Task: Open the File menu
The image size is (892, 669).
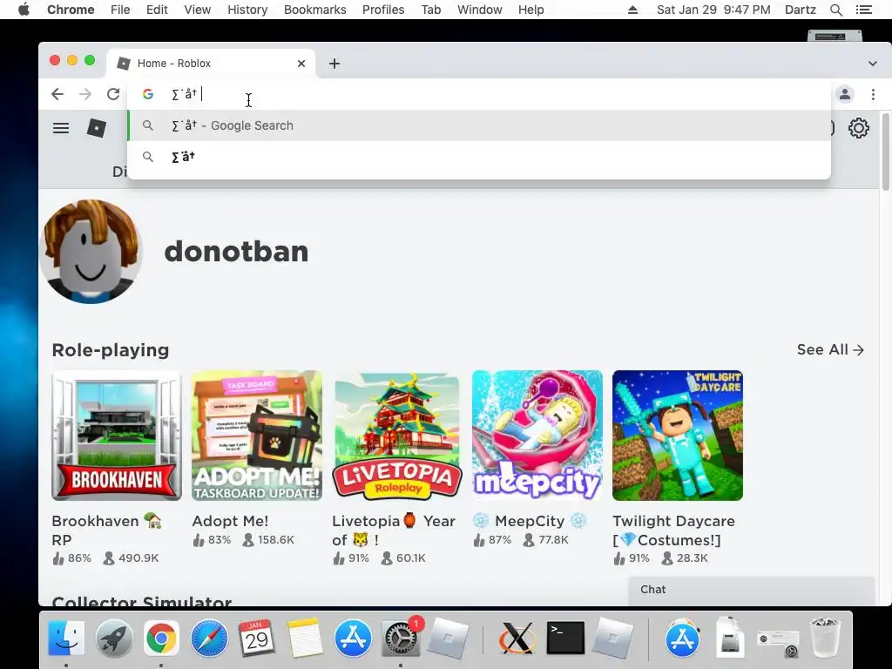Action: click(x=120, y=10)
